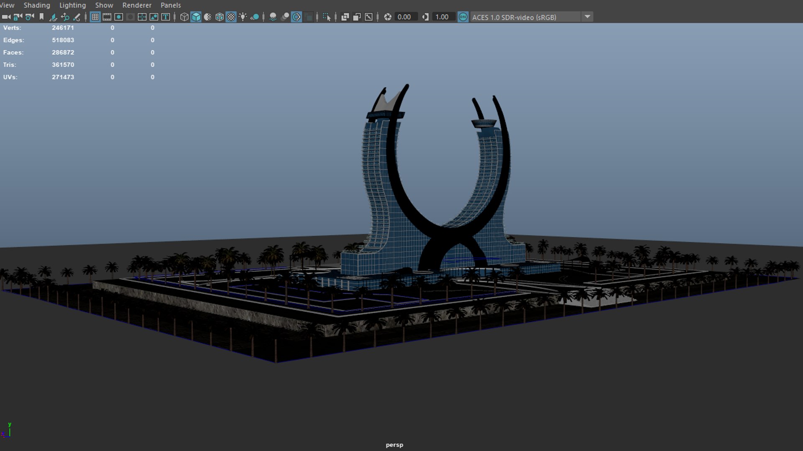
Task: Open the View menu
Action: [x=7, y=5]
